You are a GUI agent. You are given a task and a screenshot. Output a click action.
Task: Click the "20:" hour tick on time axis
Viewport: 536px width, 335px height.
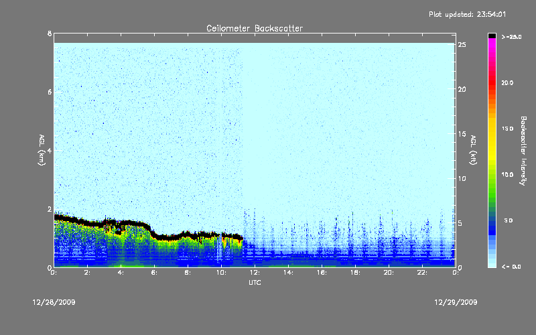pos(389,273)
